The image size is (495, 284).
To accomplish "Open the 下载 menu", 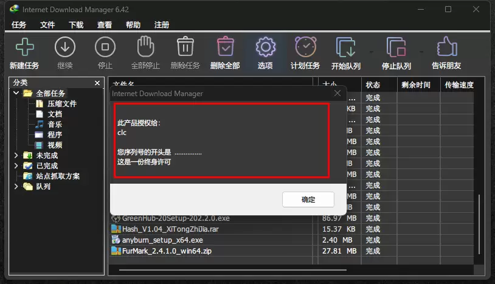I will (x=76, y=25).
